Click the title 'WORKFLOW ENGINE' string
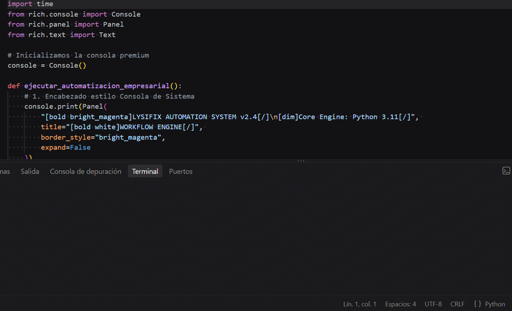This screenshot has width=512, height=311. tap(150, 127)
